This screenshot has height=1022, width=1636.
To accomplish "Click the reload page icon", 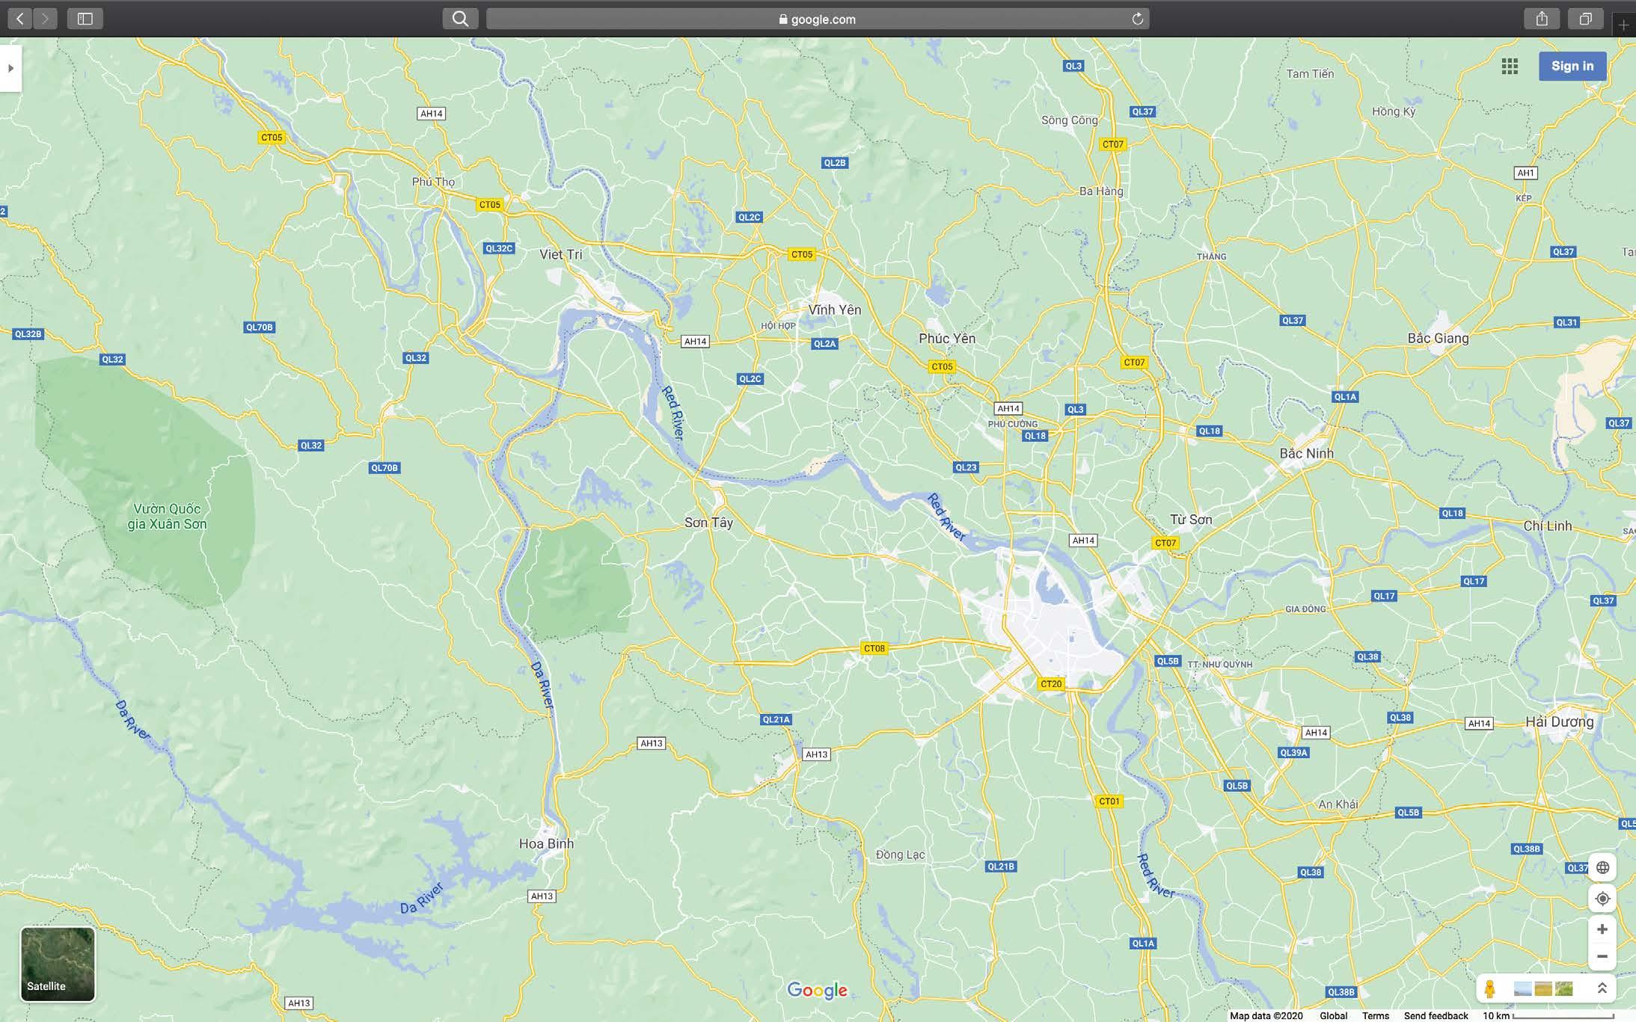I will tap(1137, 19).
